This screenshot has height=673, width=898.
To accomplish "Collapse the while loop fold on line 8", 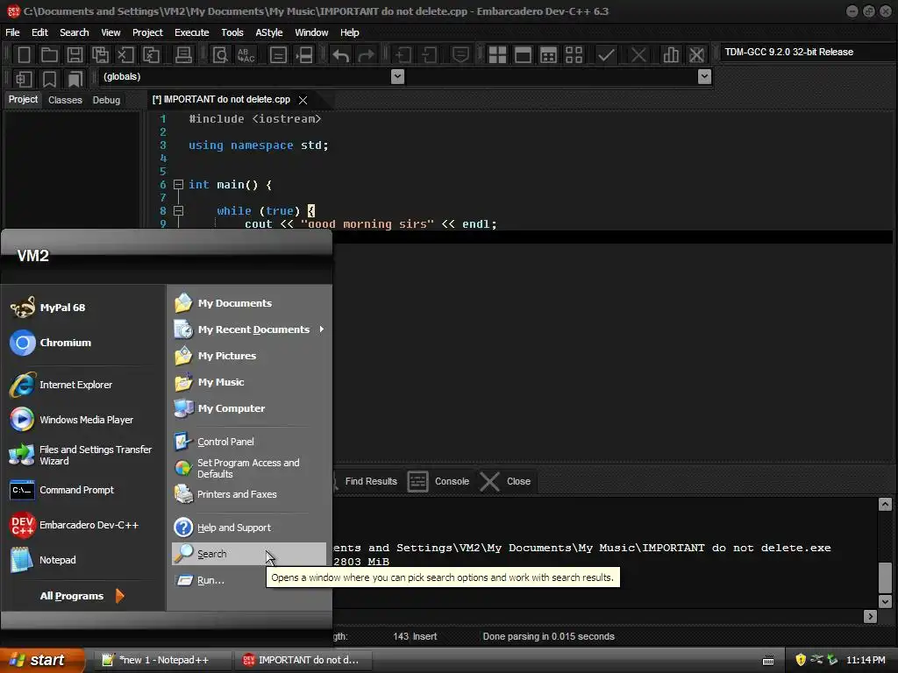I will pyautogui.click(x=179, y=210).
